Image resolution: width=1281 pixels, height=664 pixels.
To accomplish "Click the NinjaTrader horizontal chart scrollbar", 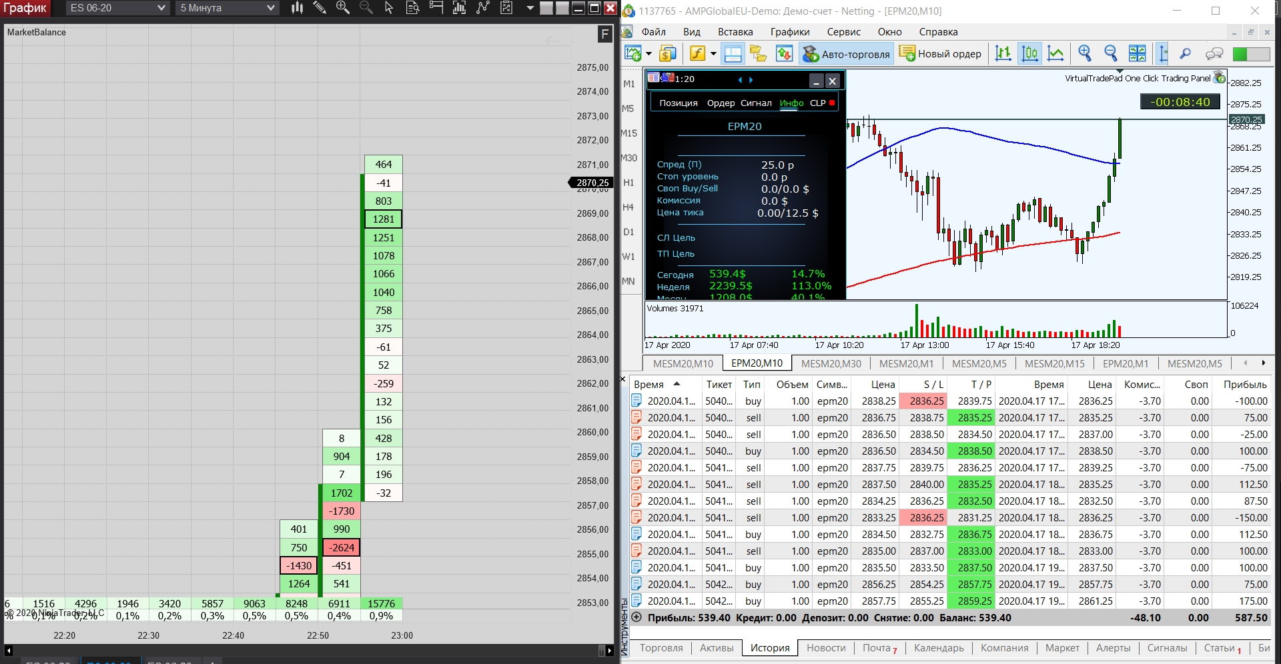I will point(309,651).
